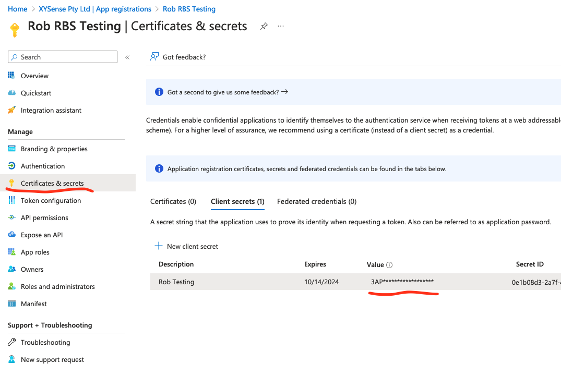Click the Got feedback person icon
The height and width of the screenshot is (375, 561).
click(154, 56)
